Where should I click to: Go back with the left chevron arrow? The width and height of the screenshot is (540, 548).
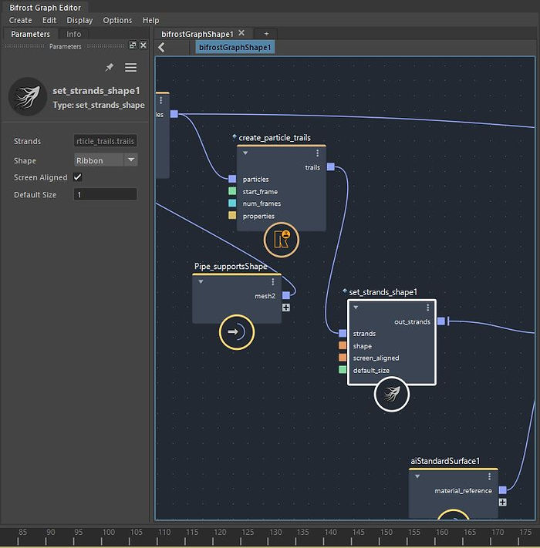coord(161,47)
